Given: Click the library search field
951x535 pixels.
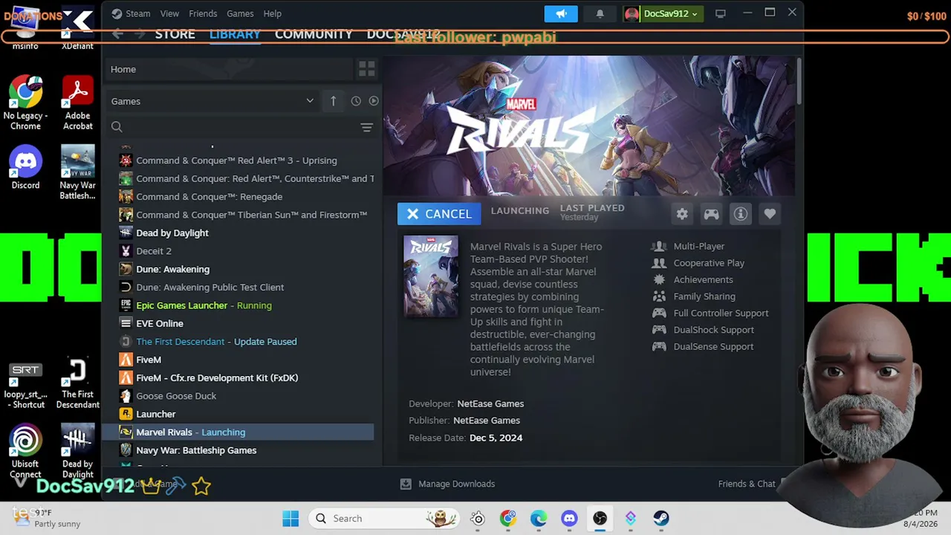Looking at the screenshot, I should click(x=232, y=127).
